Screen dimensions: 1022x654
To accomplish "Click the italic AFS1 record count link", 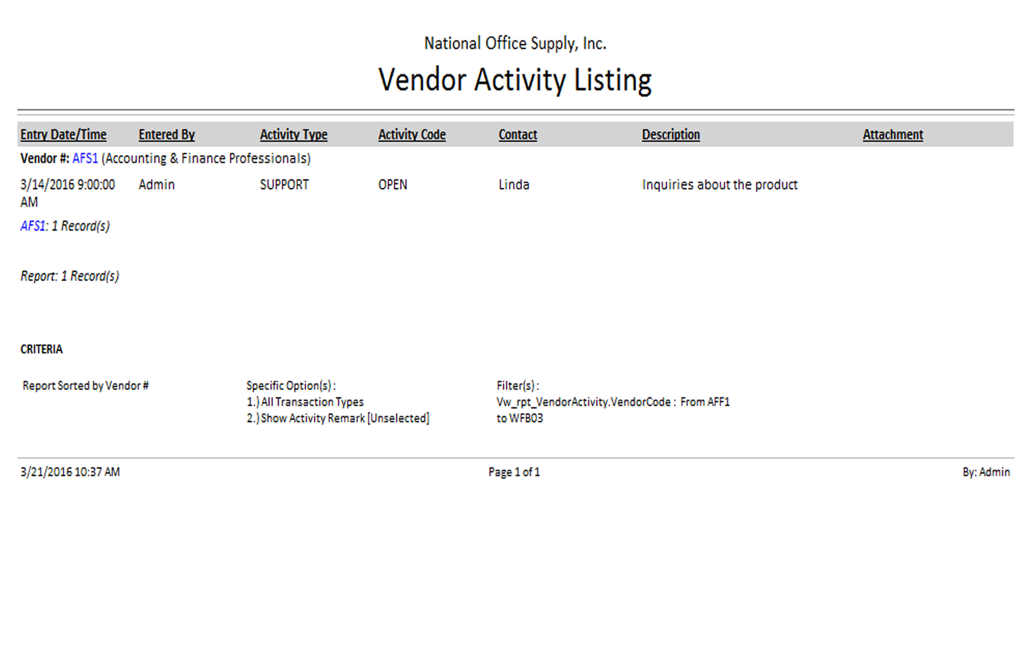I will click(x=33, y=226).
